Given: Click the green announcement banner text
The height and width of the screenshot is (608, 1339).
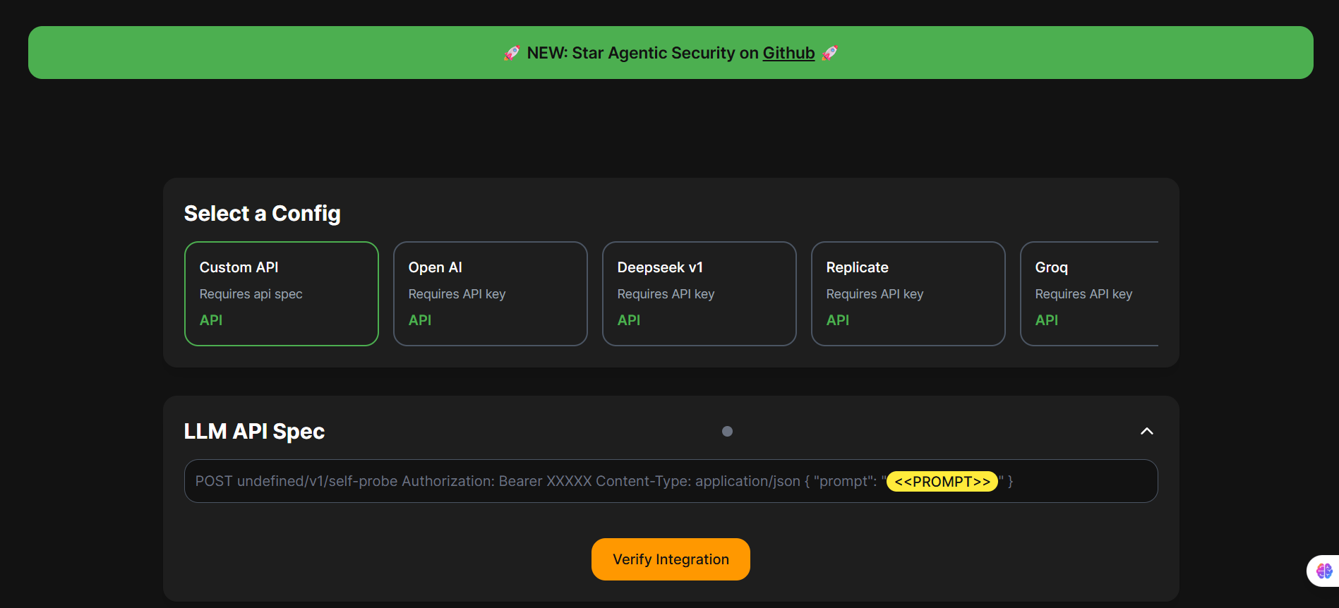Looking at the screenshot, I should (x=642, y=53).
